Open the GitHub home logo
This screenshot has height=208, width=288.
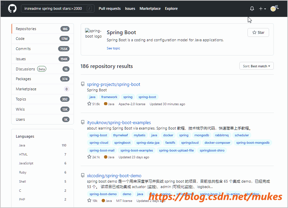12,8
